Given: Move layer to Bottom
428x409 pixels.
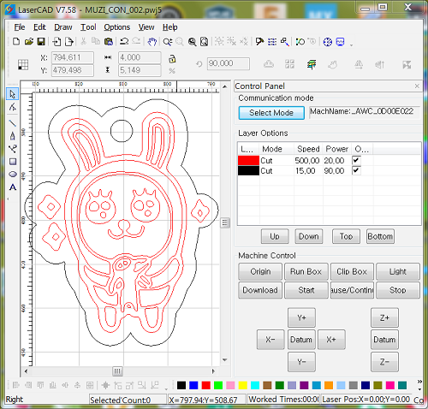Looking at the screenshot, I should pyautogui.click(x=380, y=236).
